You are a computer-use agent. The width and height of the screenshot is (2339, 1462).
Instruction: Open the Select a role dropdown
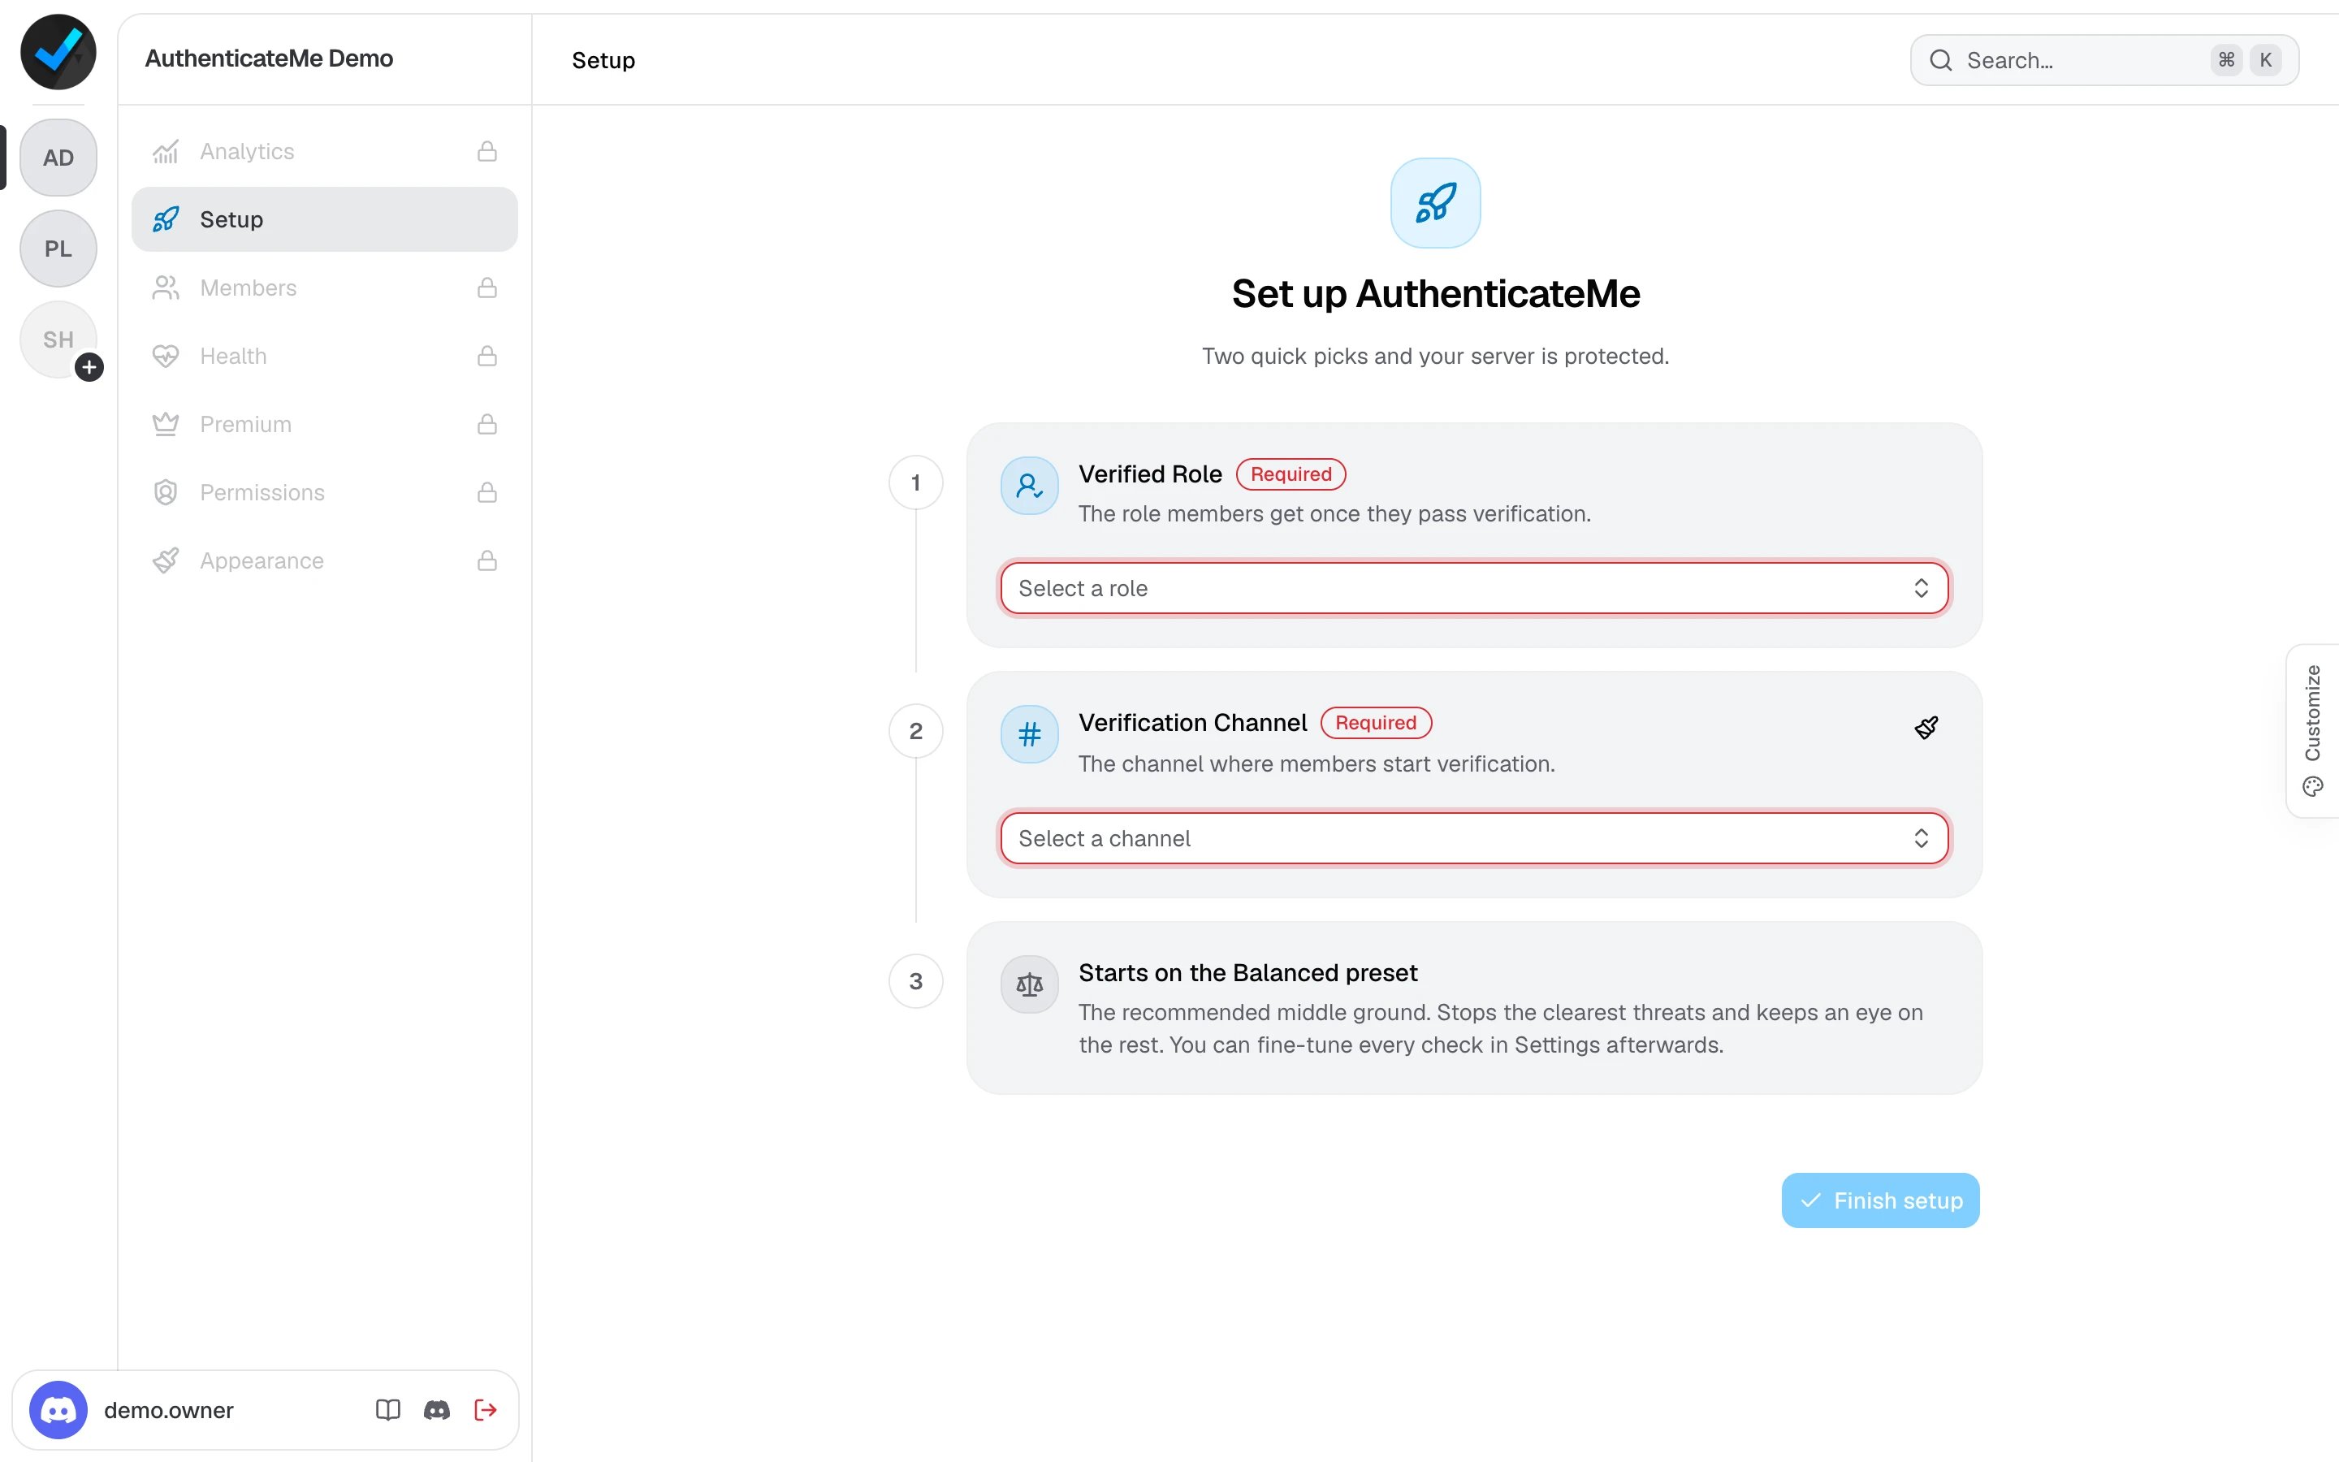tap(1474, 588)
